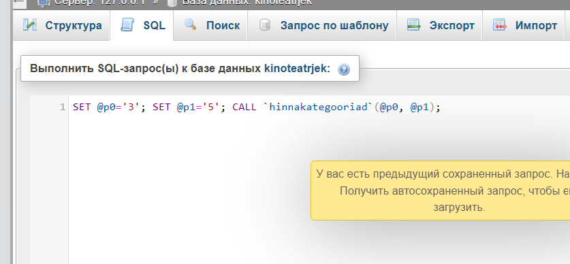Follow the kinoteatrjek link in the query title
Image resolution: width=570 pixels, height=264 pixels.
(297, 69)
